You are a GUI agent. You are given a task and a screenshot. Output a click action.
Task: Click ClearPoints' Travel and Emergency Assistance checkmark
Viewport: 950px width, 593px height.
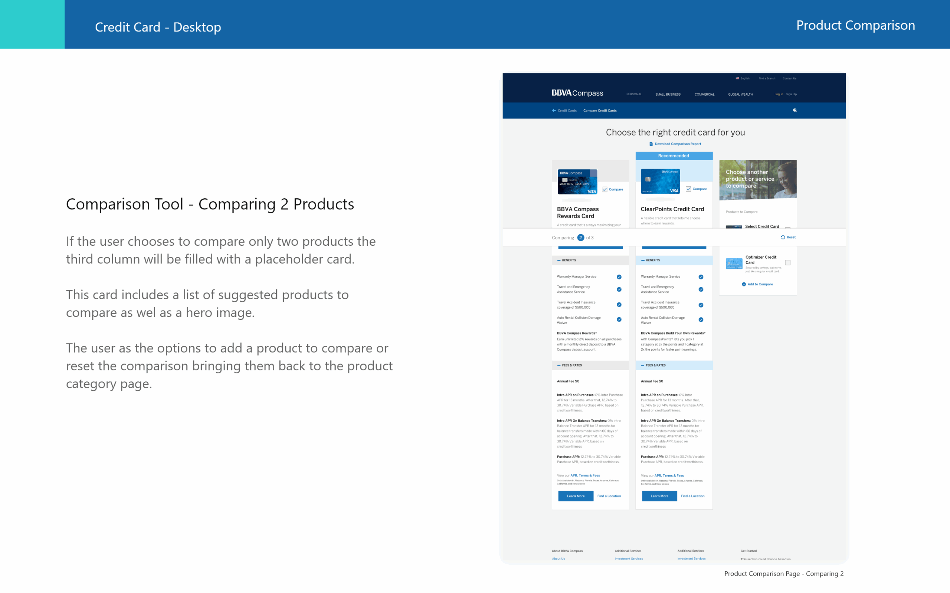pyautogui.click(x=701, y=289)
